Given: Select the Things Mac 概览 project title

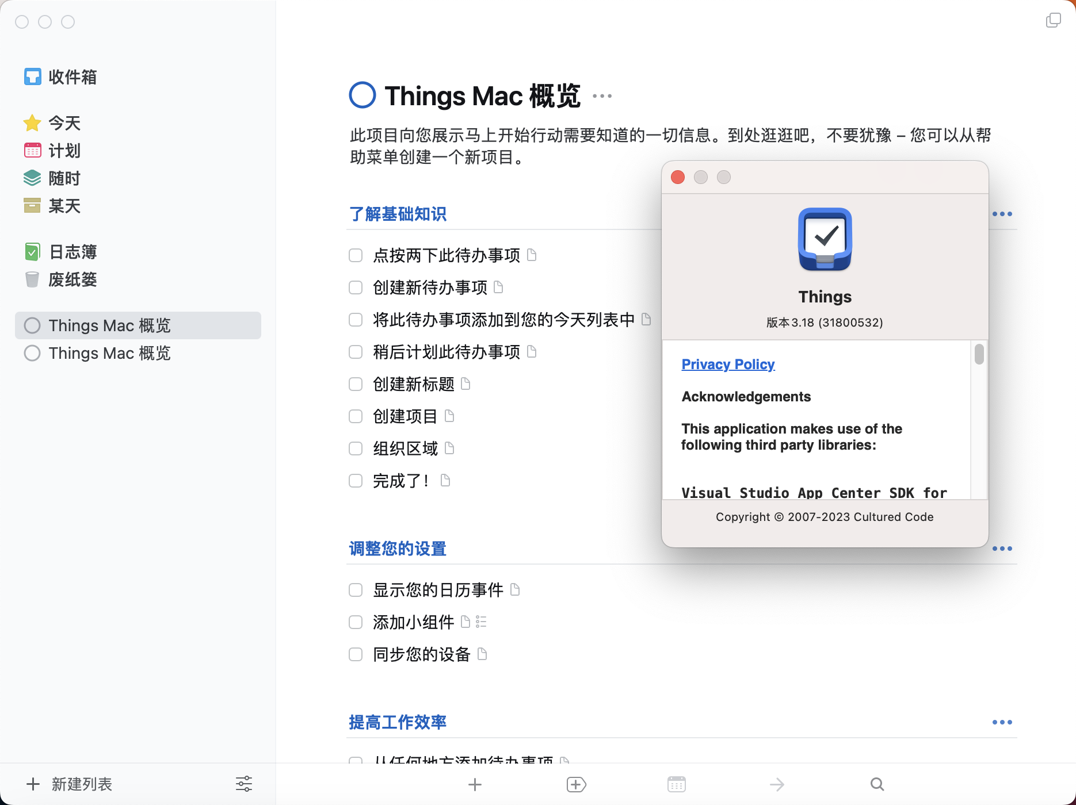Looking at the screenshot, I should (482, 95).
